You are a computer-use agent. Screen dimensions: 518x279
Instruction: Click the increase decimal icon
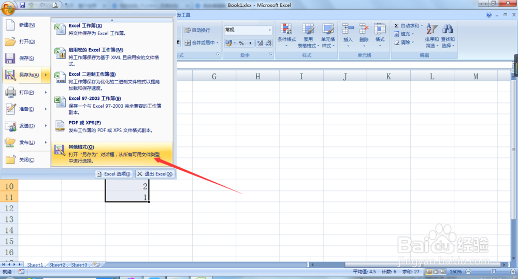coord(261,43)
